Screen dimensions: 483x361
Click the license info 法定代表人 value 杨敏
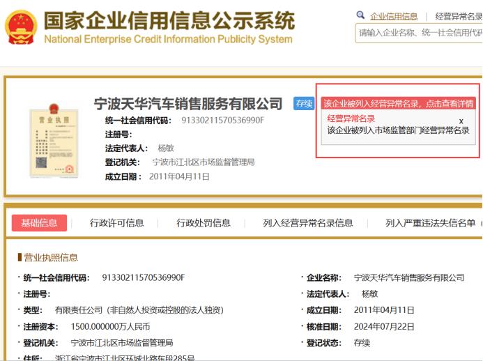tap(369, 294)
